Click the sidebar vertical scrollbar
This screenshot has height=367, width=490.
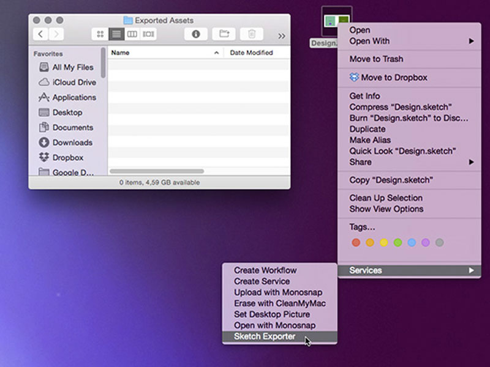click(103, 63)
